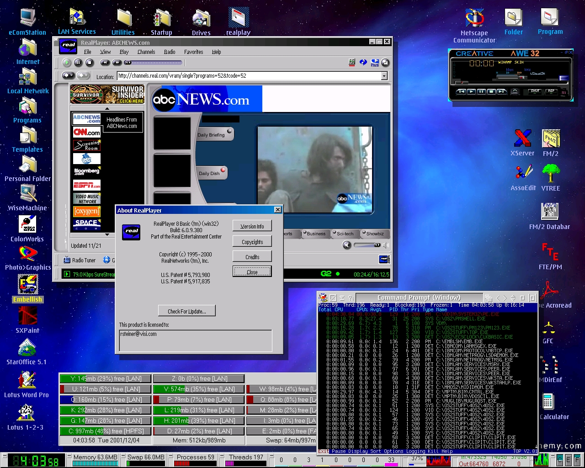Switch to the Business news tab
The height and width of the screenshot is (468, 585).
click(315, 234)
